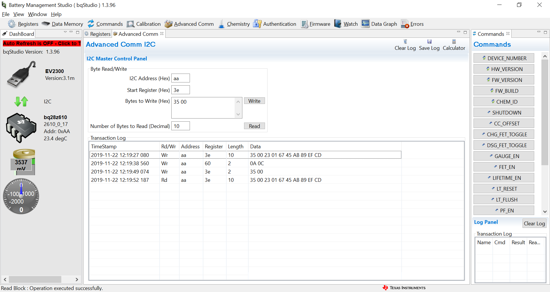The width and height of the screenshot is (550, 292).
Task: Send the LT_RESET command
Action: 504,189
